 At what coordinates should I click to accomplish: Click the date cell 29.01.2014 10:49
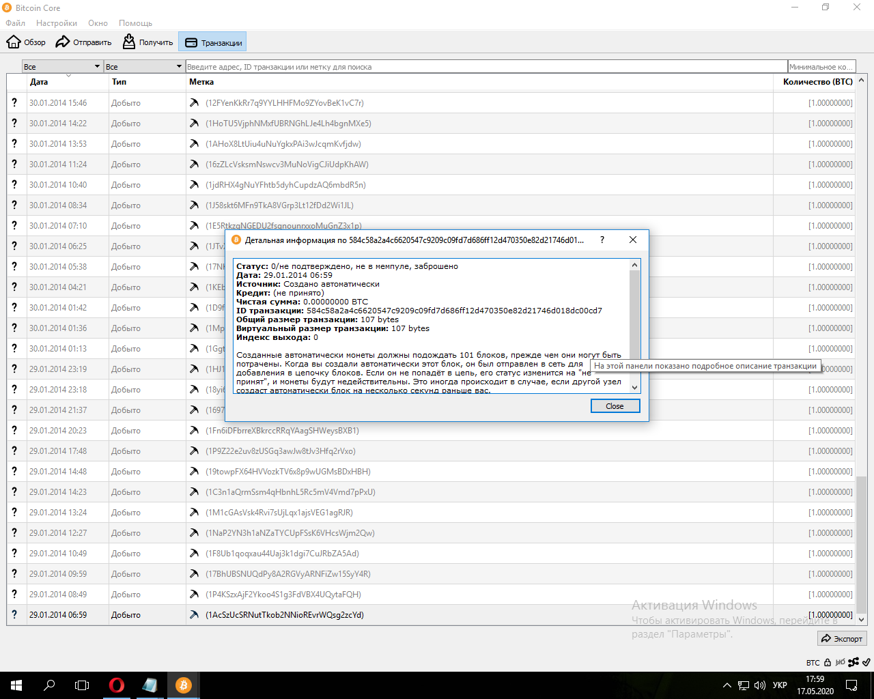coord(58,554)
